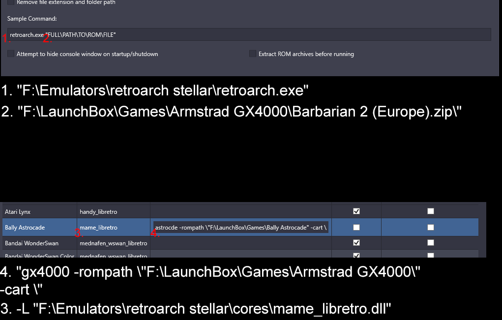The width and height of the screenshot is (502, 320).
Task: Click into the Sample Command text field
Action: point(249,34)
